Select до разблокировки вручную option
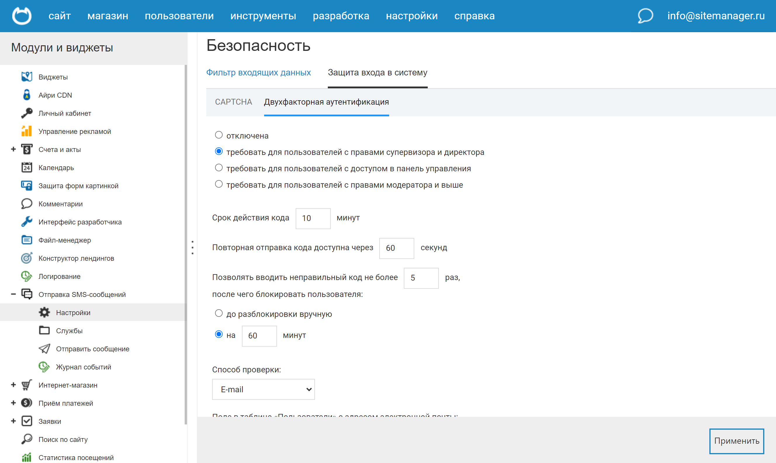776x463 pixels. point(219,313)
